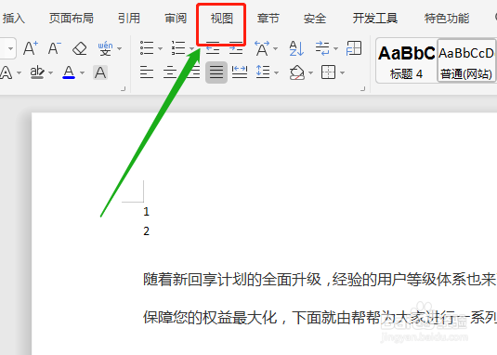497x355 pixels.
Task: Click paragraph starting 保障您的权益最大化
Action: pos(320,317)
